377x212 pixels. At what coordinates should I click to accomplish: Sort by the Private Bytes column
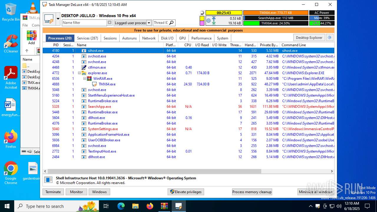click(x=269, y=45)
